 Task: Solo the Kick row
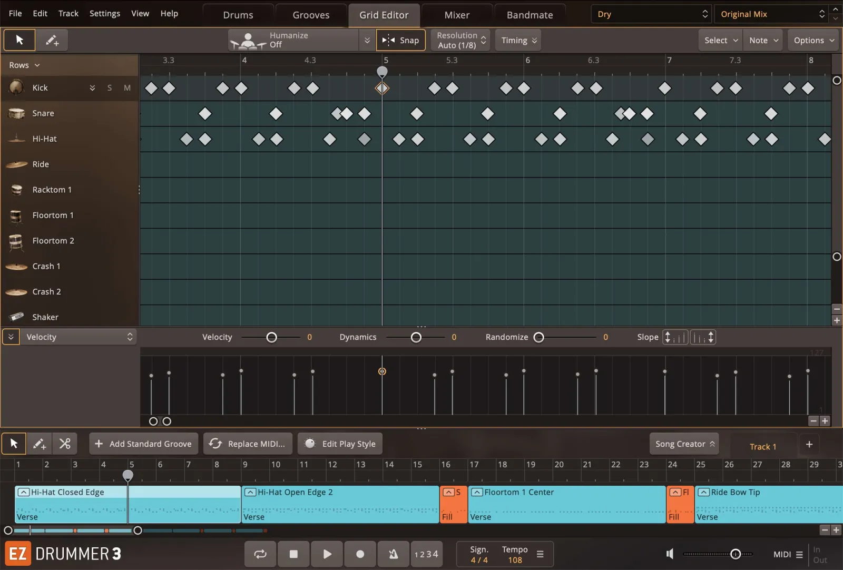coord(110,88)
